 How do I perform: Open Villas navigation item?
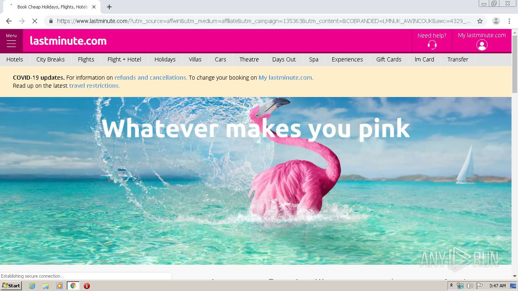pos(195,59)
